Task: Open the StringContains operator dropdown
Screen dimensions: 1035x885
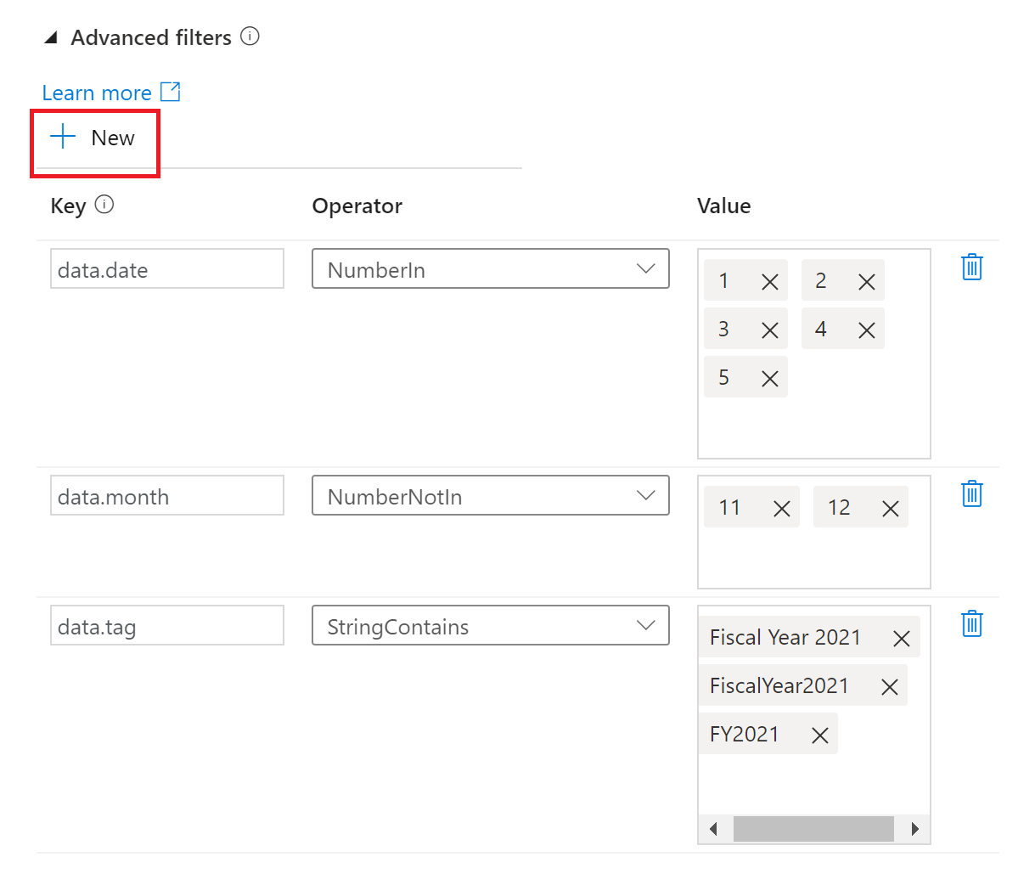Action: coord(647,625)
